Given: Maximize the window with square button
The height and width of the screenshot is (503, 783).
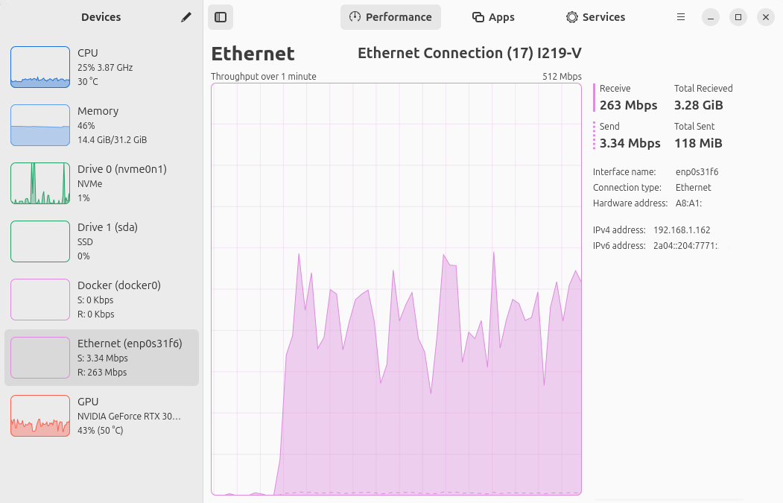Looking at the screenshot, I should point(738,17).
